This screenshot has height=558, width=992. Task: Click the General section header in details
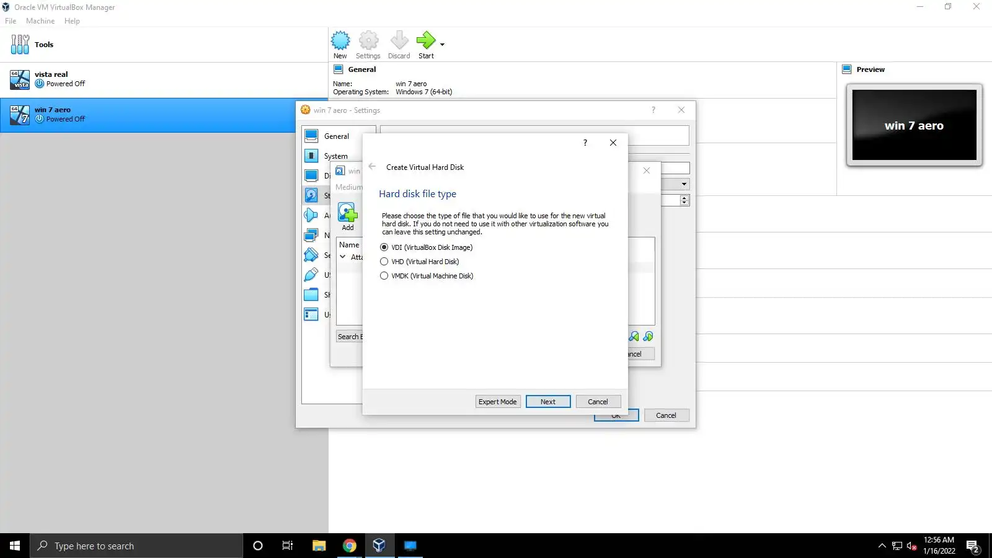point(362,69)
